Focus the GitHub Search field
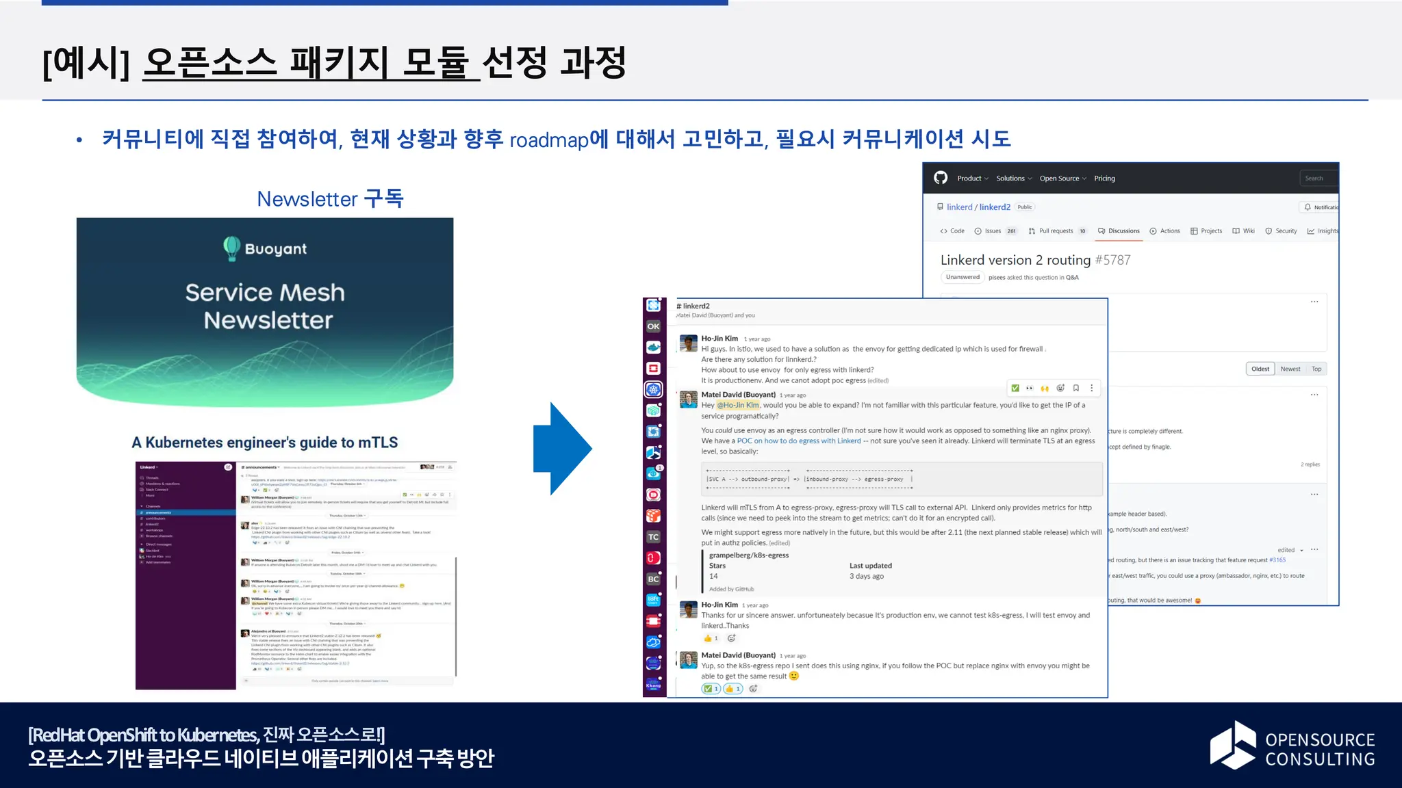The image size is (1402, 788). click(x=1319, y=179)
